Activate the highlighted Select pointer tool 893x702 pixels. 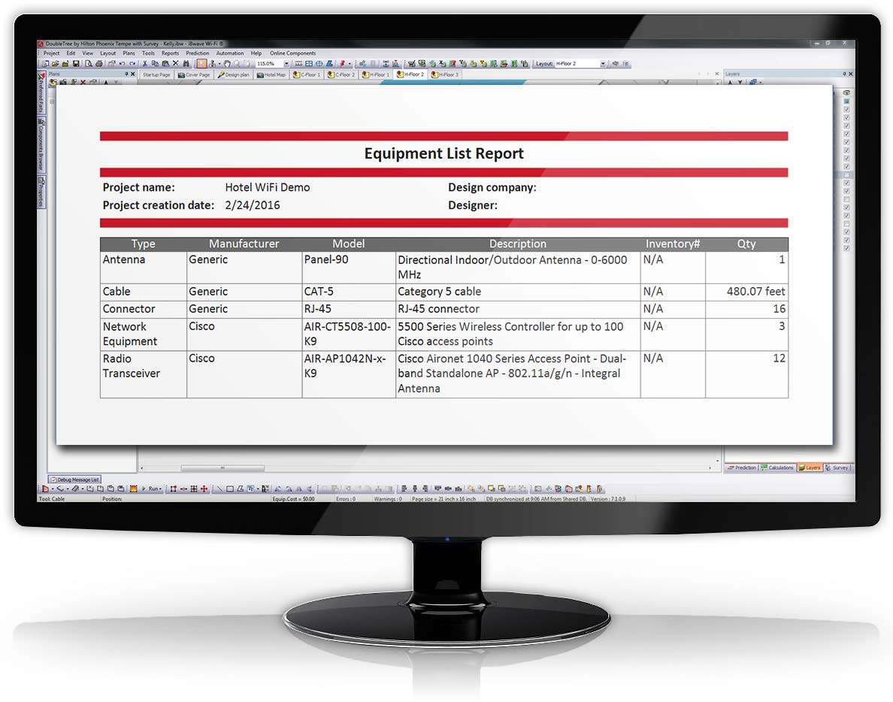click(x=201, y=64)
